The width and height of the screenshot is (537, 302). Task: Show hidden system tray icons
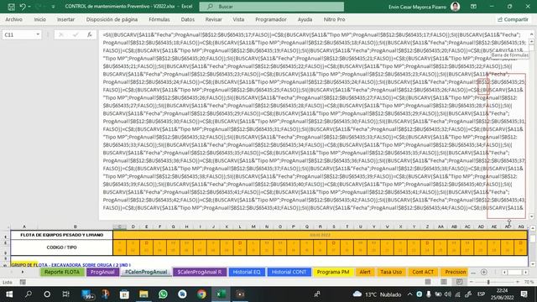(x=409, y=294)
